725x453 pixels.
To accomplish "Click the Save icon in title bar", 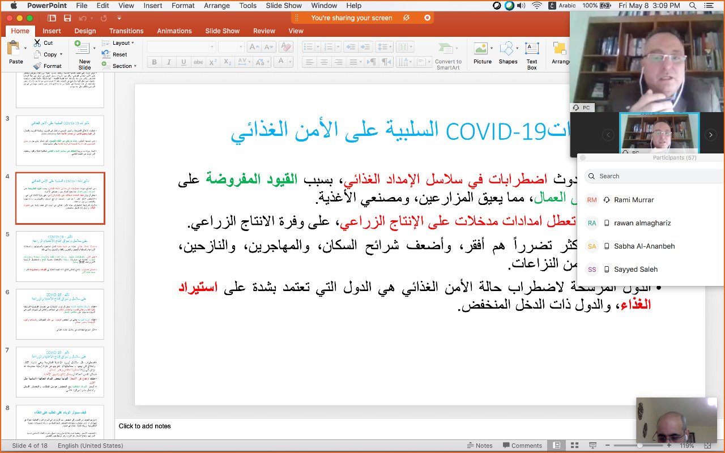I will pos(67,18).
